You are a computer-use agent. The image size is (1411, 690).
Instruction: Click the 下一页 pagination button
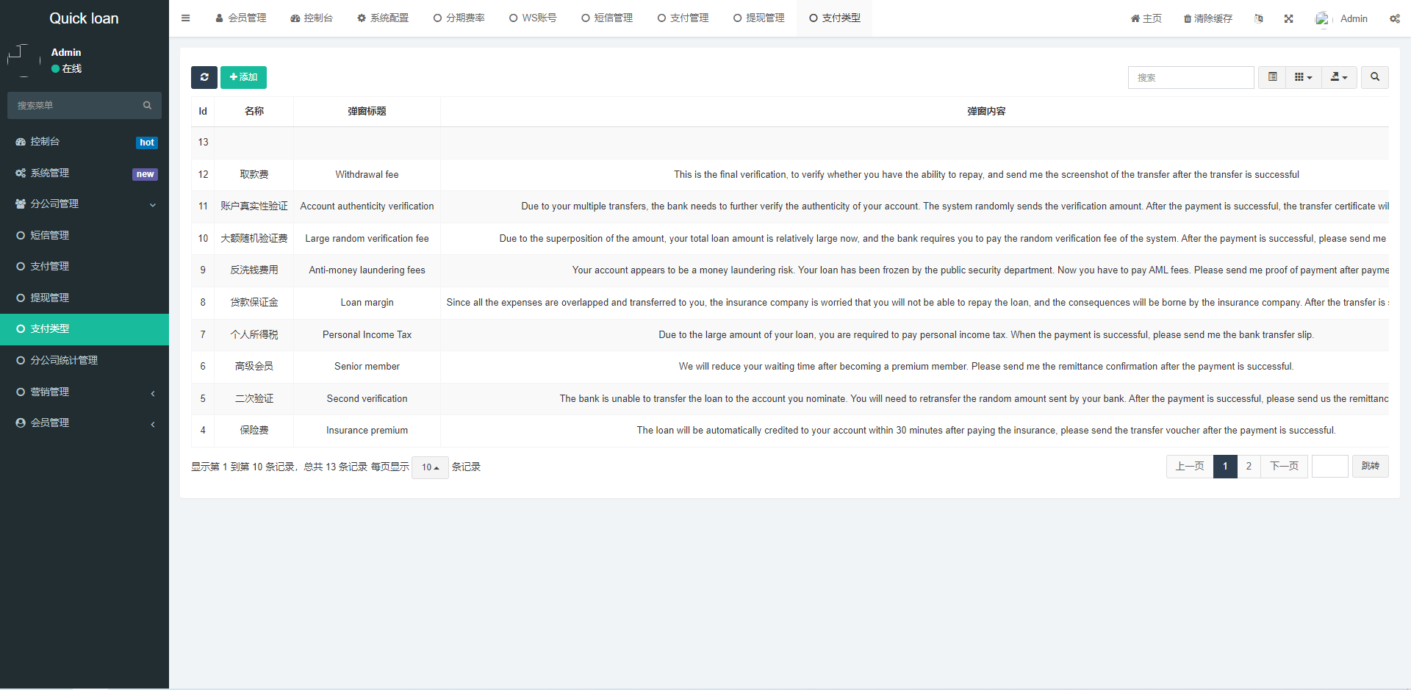coord(1284,467)
